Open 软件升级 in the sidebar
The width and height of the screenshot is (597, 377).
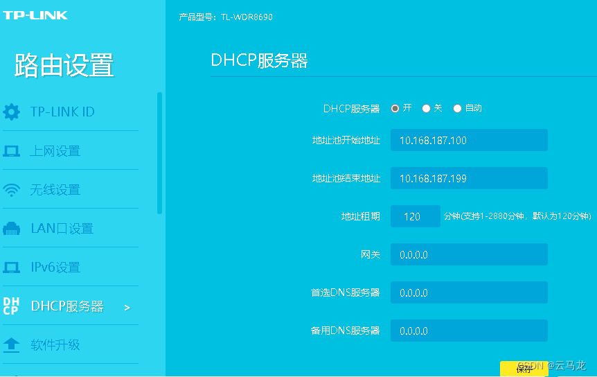pyautogui.click(x=71, y=345)
